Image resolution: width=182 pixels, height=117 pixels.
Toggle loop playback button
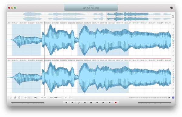pyautogui.click(x=79, y=103)
